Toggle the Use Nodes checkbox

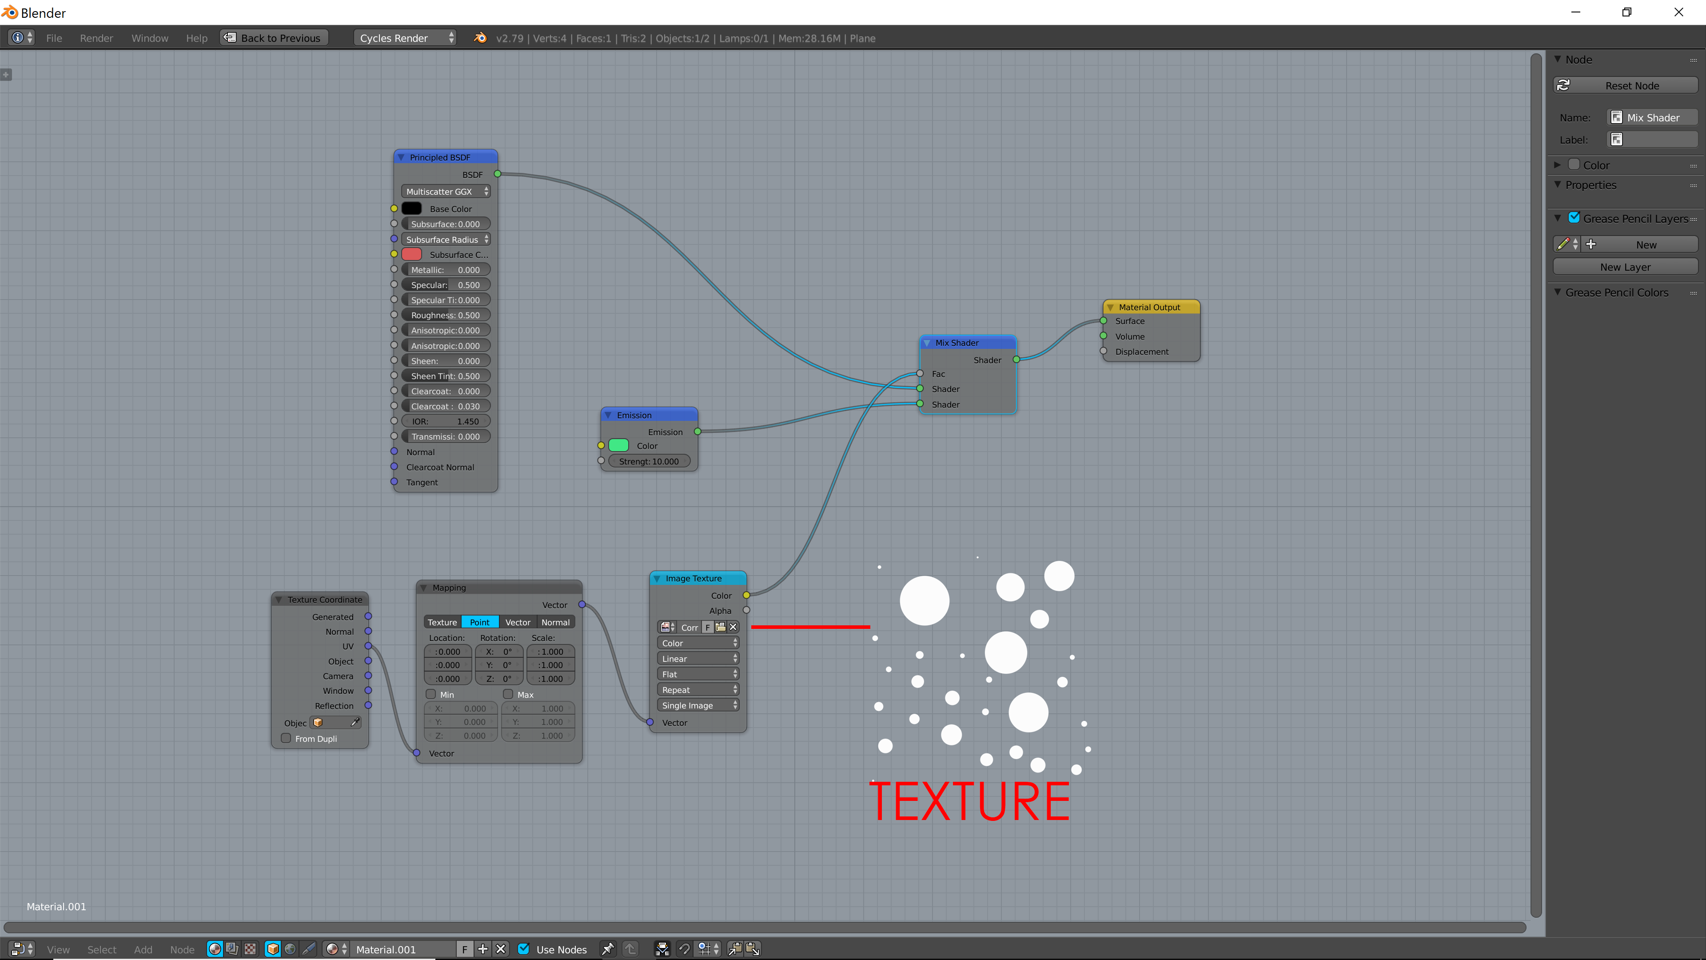click(x=523, y=949)
